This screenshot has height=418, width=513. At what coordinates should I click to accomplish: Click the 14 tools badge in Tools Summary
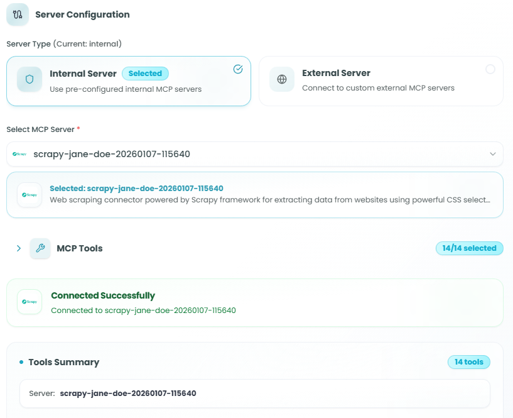[x=468, y=362]
